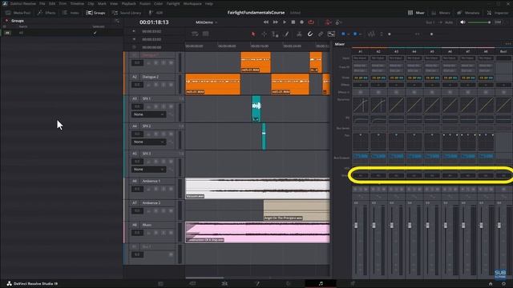Click the fast forward transport button
This screenshot has width=513, height=288.
[276, 22]
